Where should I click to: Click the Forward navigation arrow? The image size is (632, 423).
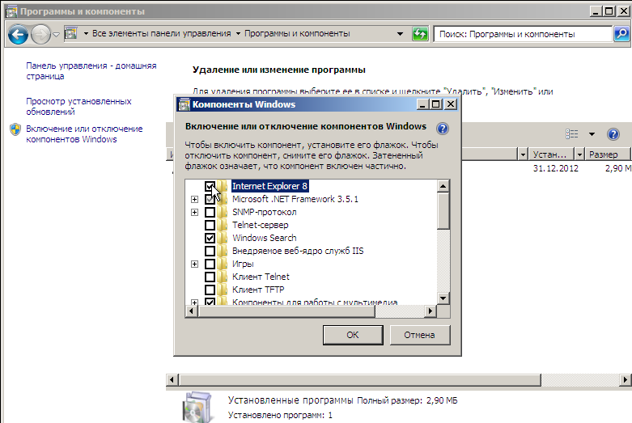click(40, 35)
